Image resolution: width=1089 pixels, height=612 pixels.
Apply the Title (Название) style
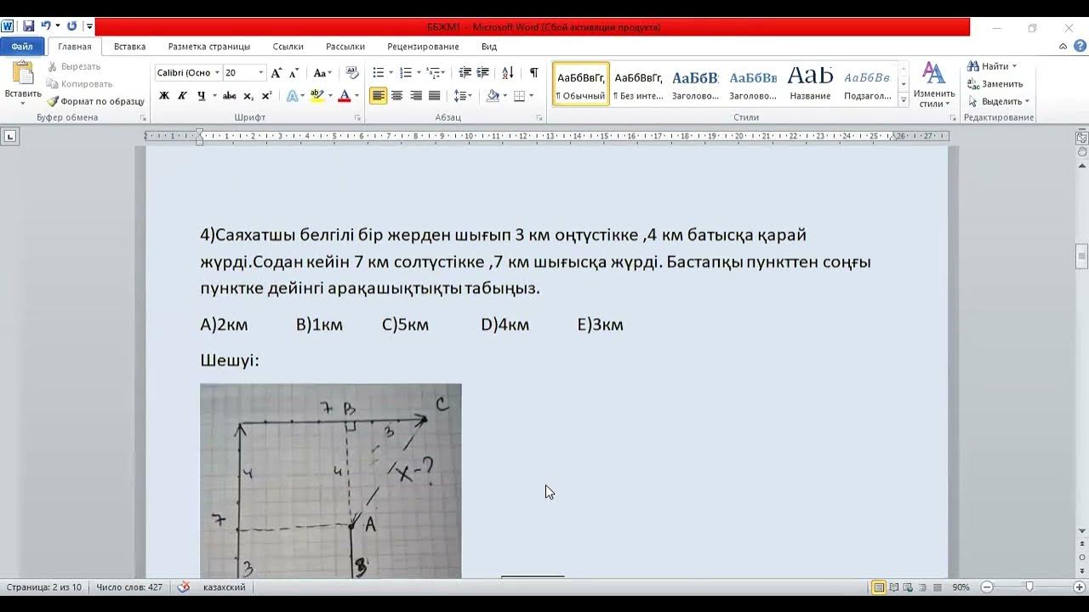[810, 84]
